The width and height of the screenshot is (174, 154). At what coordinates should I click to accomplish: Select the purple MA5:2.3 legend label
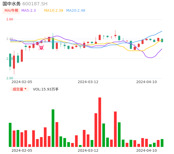[x=29, y=11]
